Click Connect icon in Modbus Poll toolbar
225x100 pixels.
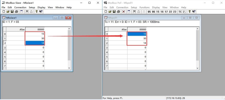coord(134,11)
